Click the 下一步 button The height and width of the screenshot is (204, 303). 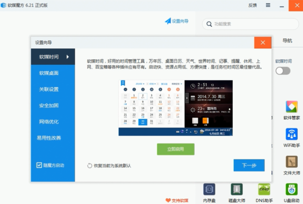tap(249, 165)
